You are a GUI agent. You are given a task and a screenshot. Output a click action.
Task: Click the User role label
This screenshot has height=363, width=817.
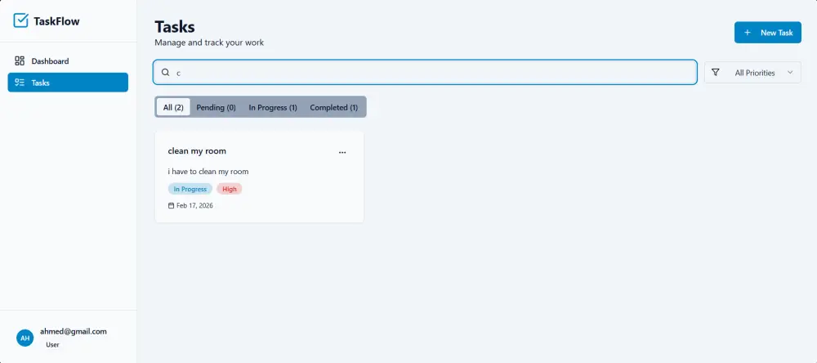point(52,344)
